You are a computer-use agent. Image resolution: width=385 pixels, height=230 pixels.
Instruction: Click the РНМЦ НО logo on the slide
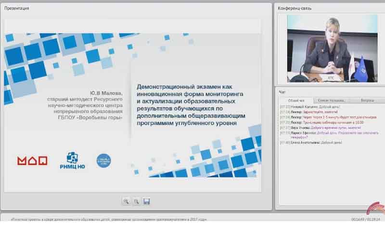[x=72, y=160]
